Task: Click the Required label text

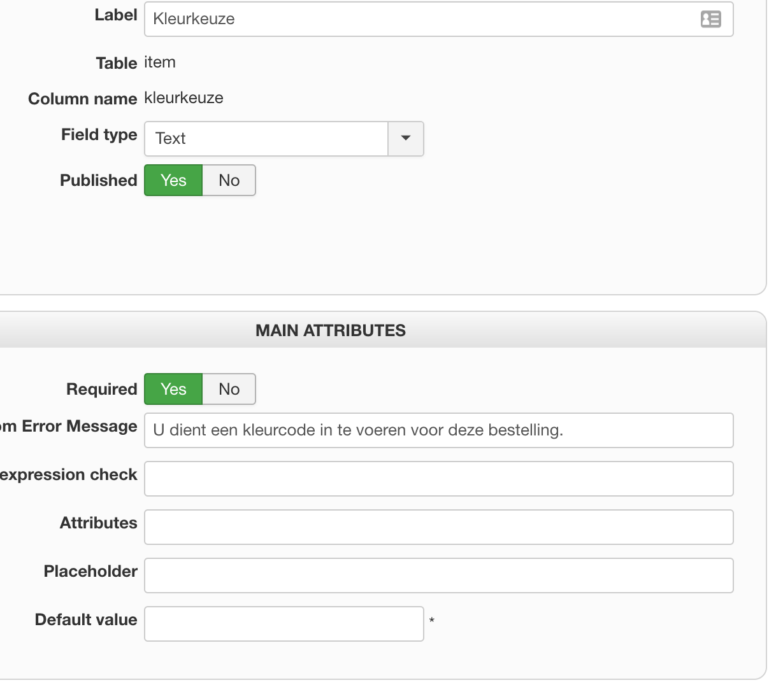Action: coord(101,389)
